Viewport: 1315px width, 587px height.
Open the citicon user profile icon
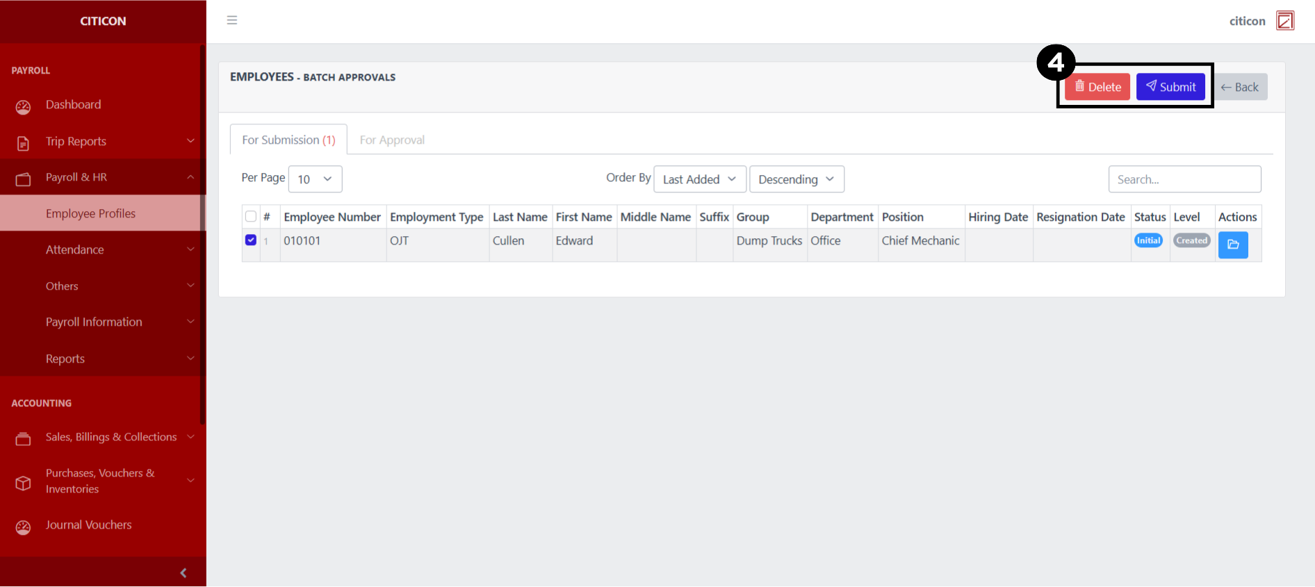pyautogui.click(x=1285, y=21)
